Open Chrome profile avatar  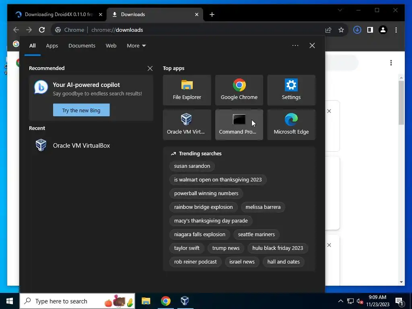(x=383, y=30)
